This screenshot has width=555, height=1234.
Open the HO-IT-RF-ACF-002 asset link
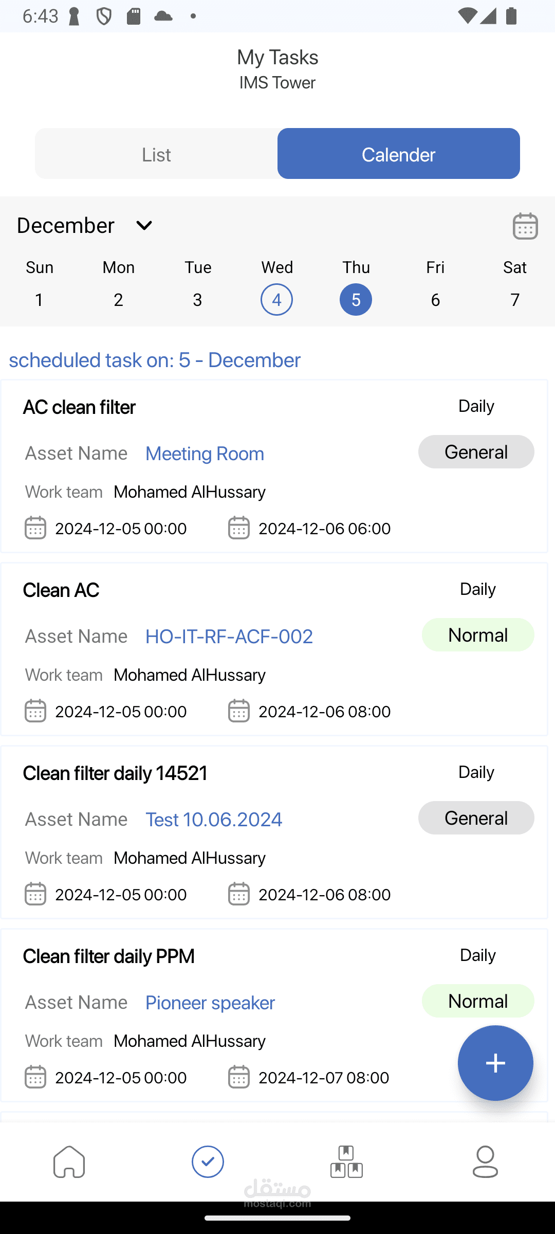pos(229,637)
